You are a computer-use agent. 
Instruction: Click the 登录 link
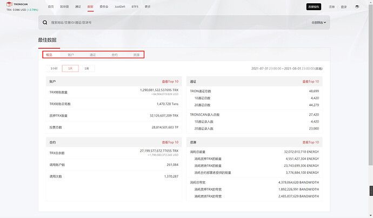[x=344, y=7]
